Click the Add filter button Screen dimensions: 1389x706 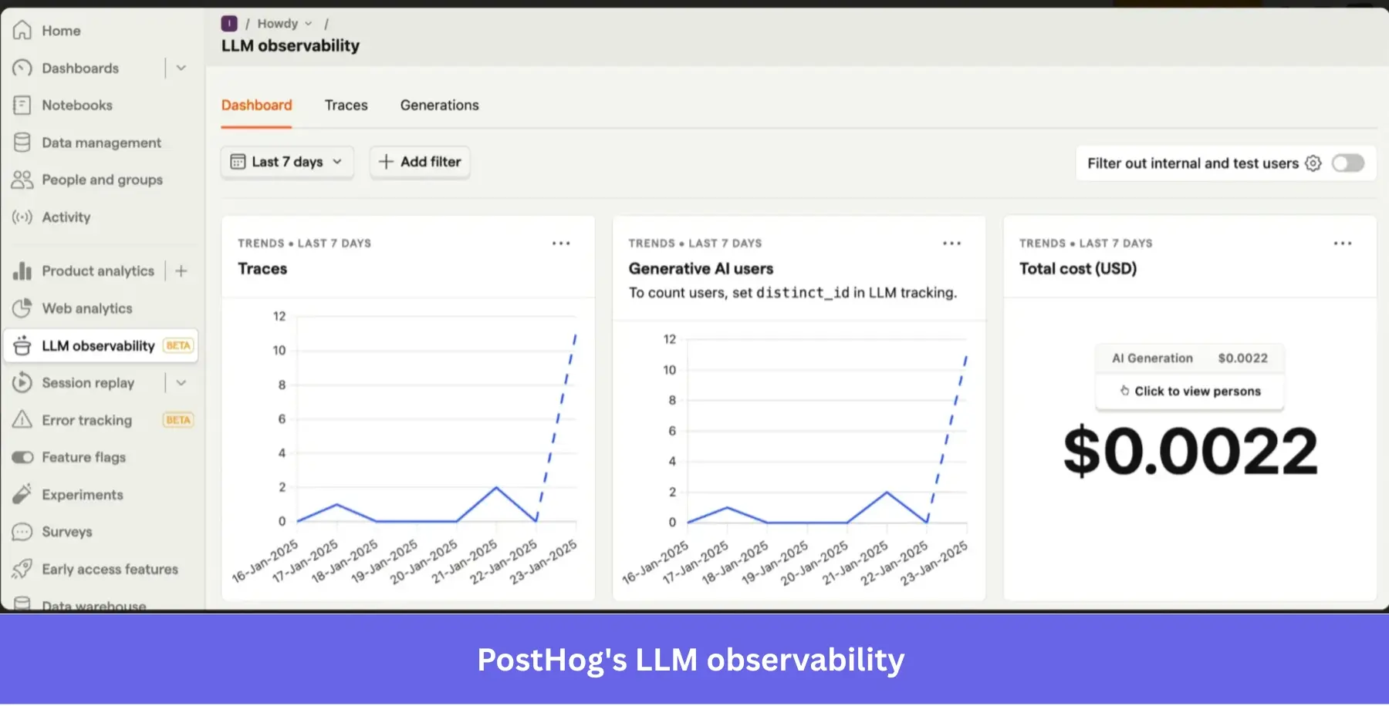419,162
